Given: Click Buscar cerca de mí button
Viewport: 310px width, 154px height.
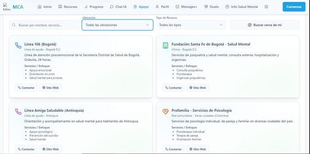Looking at the screenshot, I should point(264,25).
